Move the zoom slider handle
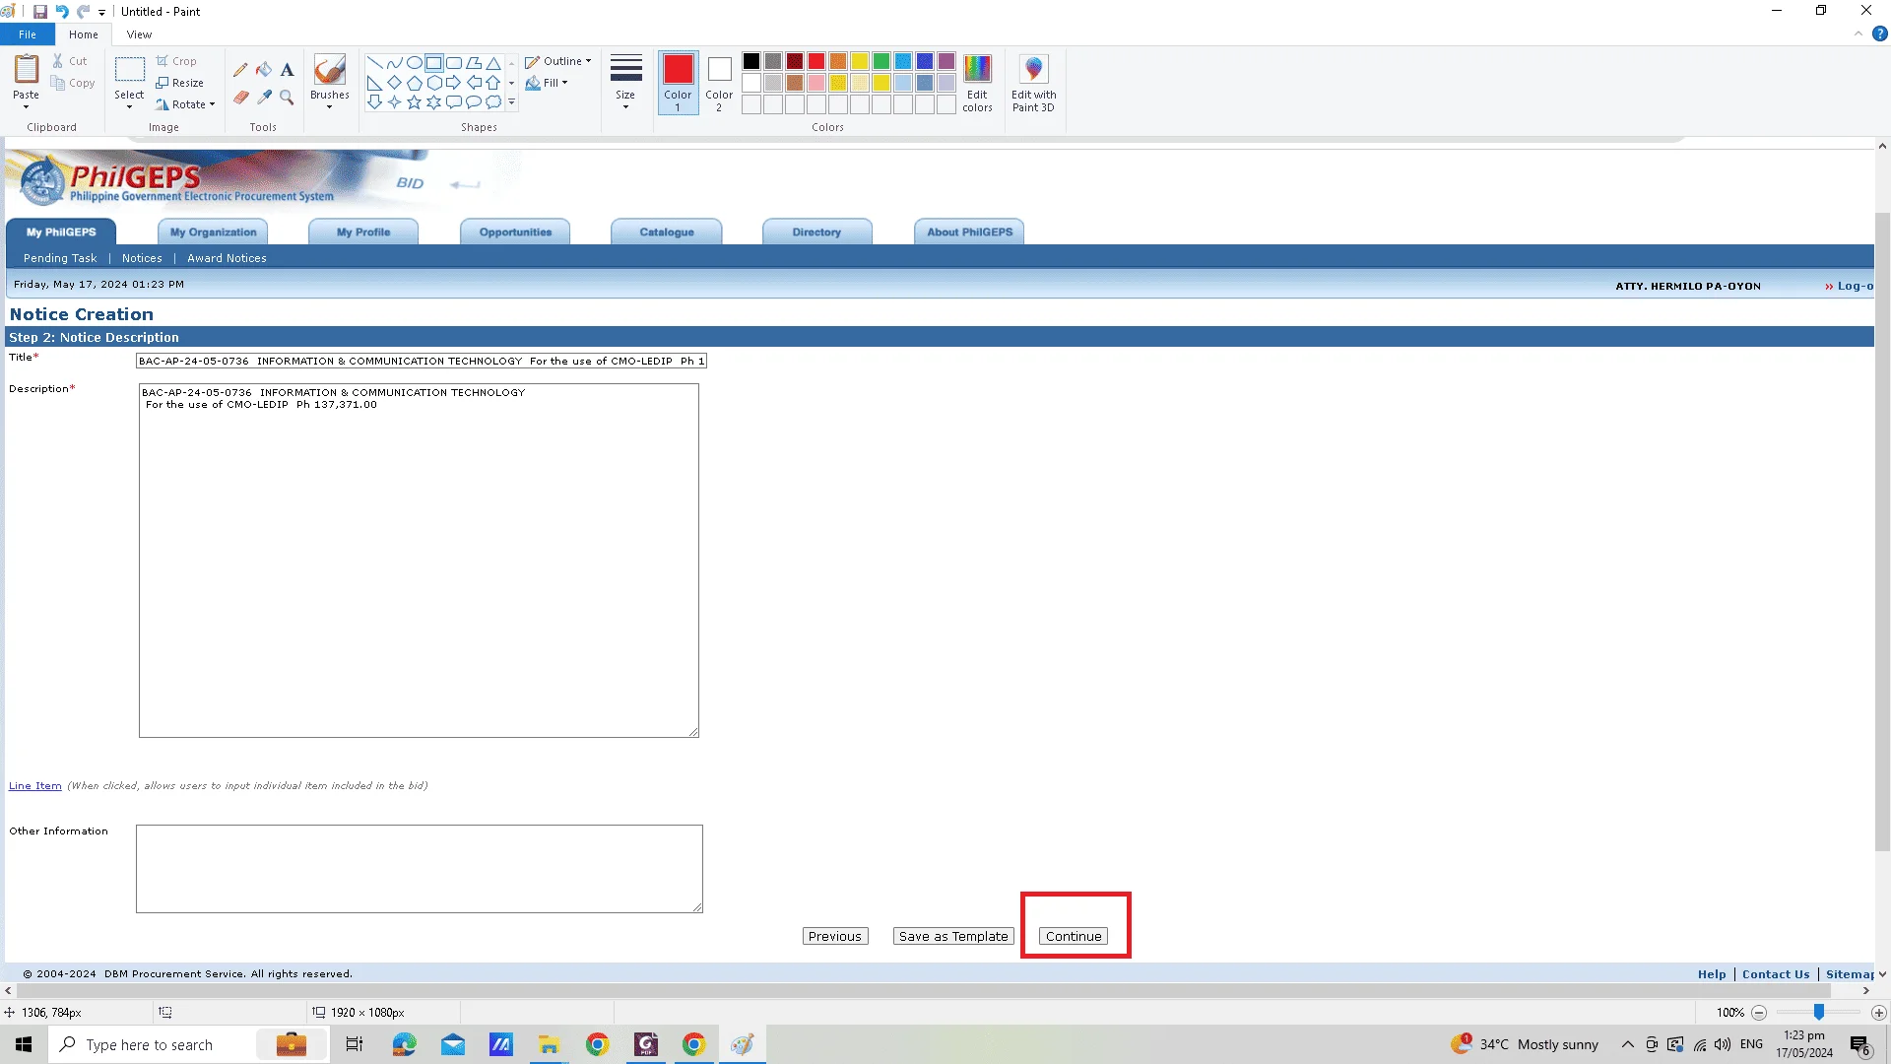Screen dimensions: 1891x1064 [x=1819, y=1012]
